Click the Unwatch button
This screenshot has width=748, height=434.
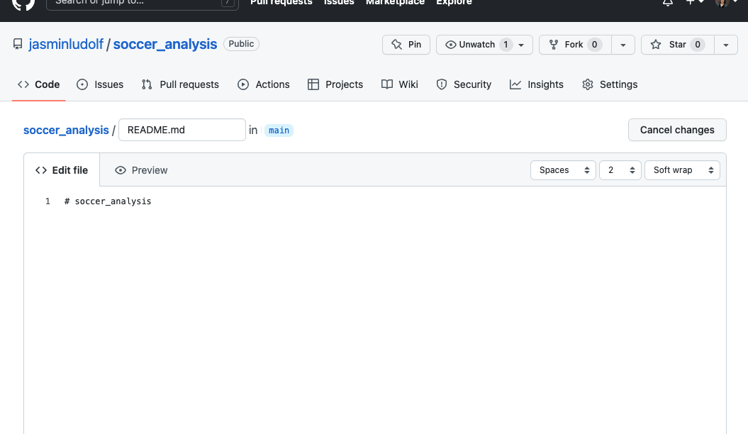coord(484,45)
